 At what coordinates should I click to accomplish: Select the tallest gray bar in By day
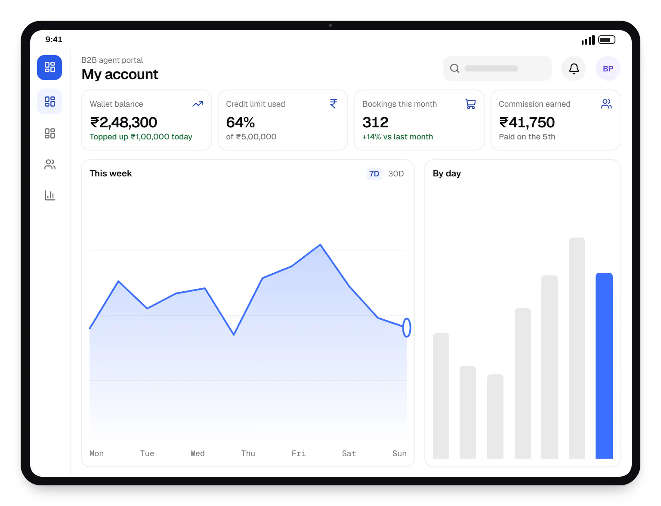(577, 348)
